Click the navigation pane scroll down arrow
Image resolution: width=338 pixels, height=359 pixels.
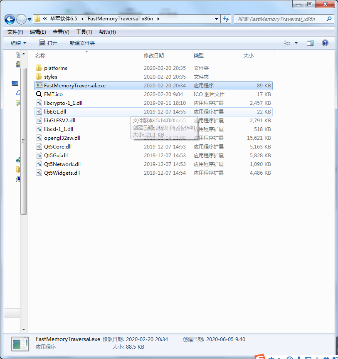point(24,330)
